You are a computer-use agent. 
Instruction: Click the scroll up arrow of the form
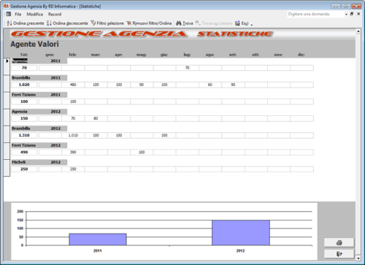[x=358, y=31]
